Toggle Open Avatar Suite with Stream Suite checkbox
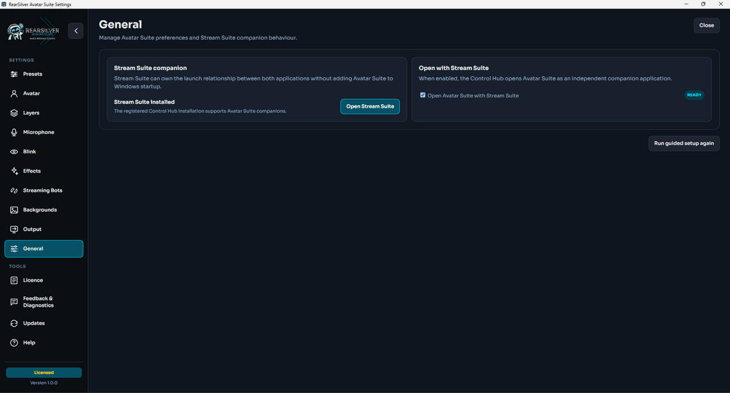Image resolution: width=730 pixels, height=393 pixels. [423, 95]
